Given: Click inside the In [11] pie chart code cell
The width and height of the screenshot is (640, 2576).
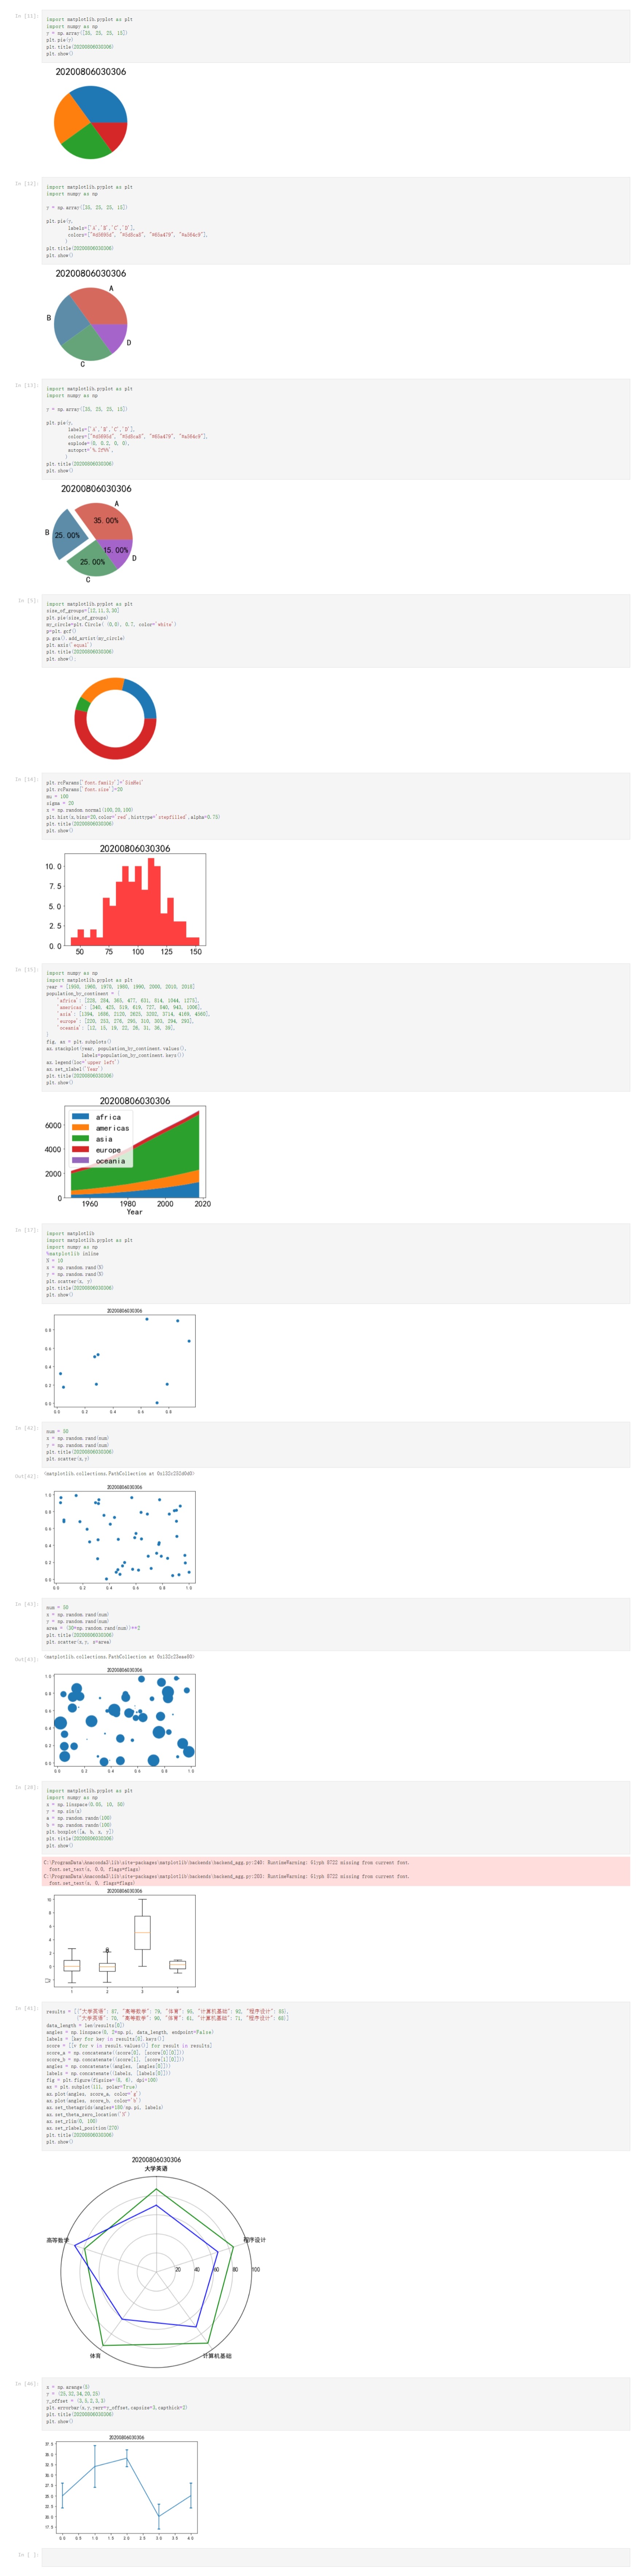Looking at the screenshot, I should click(x=335, y=36).
